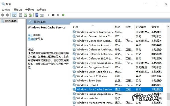Click the Restart Service icon
The width and height of the screenshot is (170, 106).
pyautogui.click(x=63, y=15)
